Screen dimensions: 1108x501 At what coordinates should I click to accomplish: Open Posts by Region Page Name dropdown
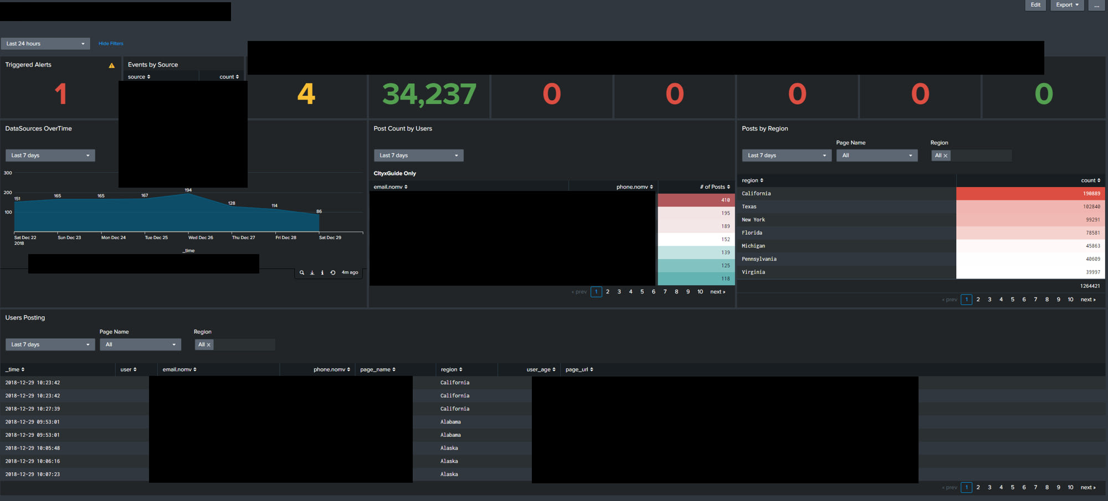point(877,156)
